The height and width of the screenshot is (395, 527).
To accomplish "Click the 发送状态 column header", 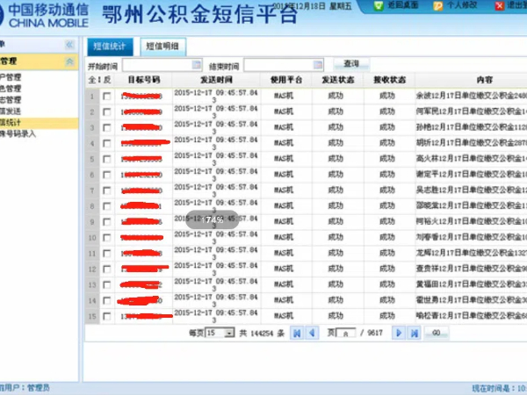I will point(338,80).
